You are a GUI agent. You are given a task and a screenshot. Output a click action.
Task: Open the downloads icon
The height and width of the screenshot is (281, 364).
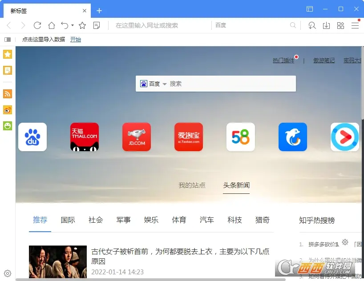pos(326,25)
